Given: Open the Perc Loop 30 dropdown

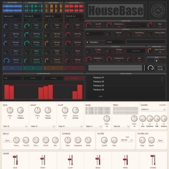Looking at the screenshot, I should point(33,16).
